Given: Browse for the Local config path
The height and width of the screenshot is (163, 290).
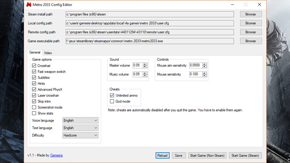Looking at the screenshot, I should (251, 23).
